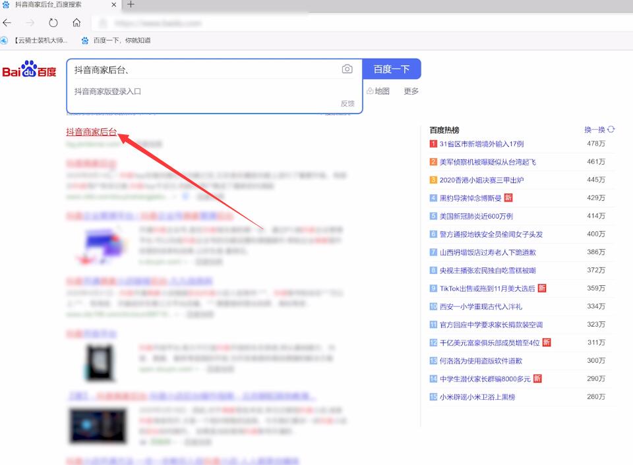Viewport: 633px width, 465px height.
Task: Click rank badge number 1
Action: (433, 144)
